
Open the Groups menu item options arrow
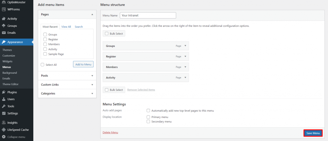(x=185, y=46)
